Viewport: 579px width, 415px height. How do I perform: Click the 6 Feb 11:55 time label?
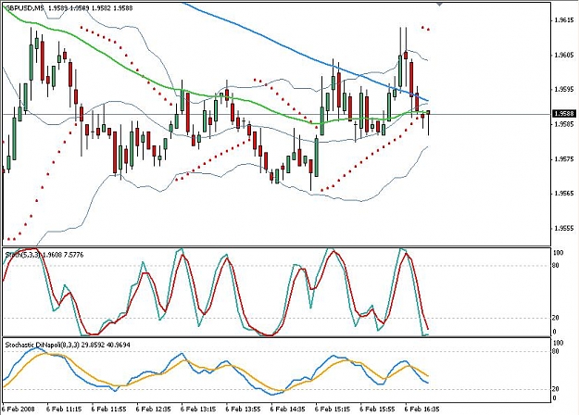coord(109,409)
